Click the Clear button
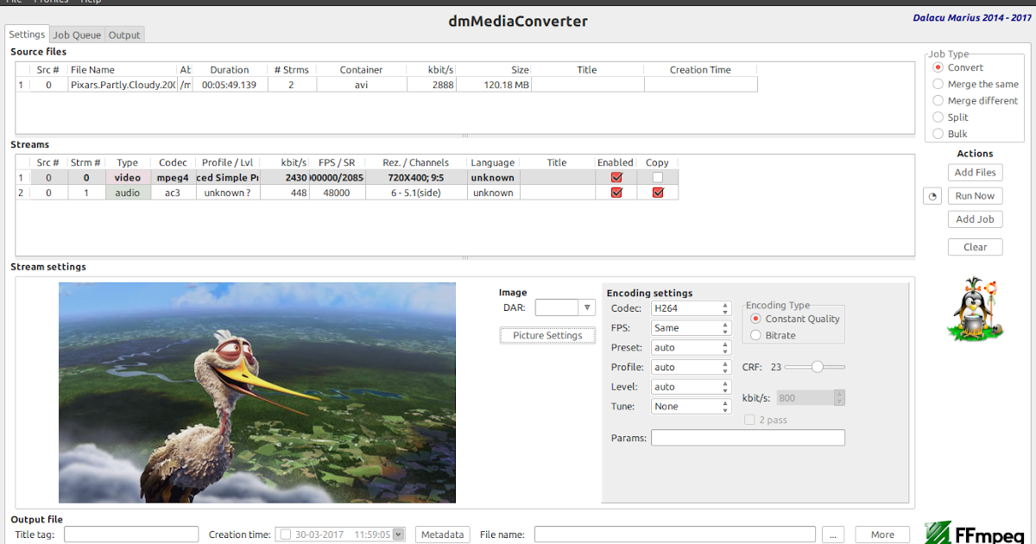The image size is (1036, 544). pos(976,247)
